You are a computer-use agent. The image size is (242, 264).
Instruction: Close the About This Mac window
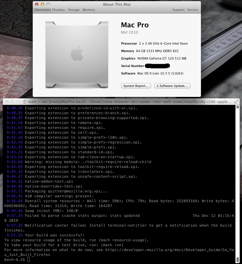pyautogui.click(x=37, y=4)
